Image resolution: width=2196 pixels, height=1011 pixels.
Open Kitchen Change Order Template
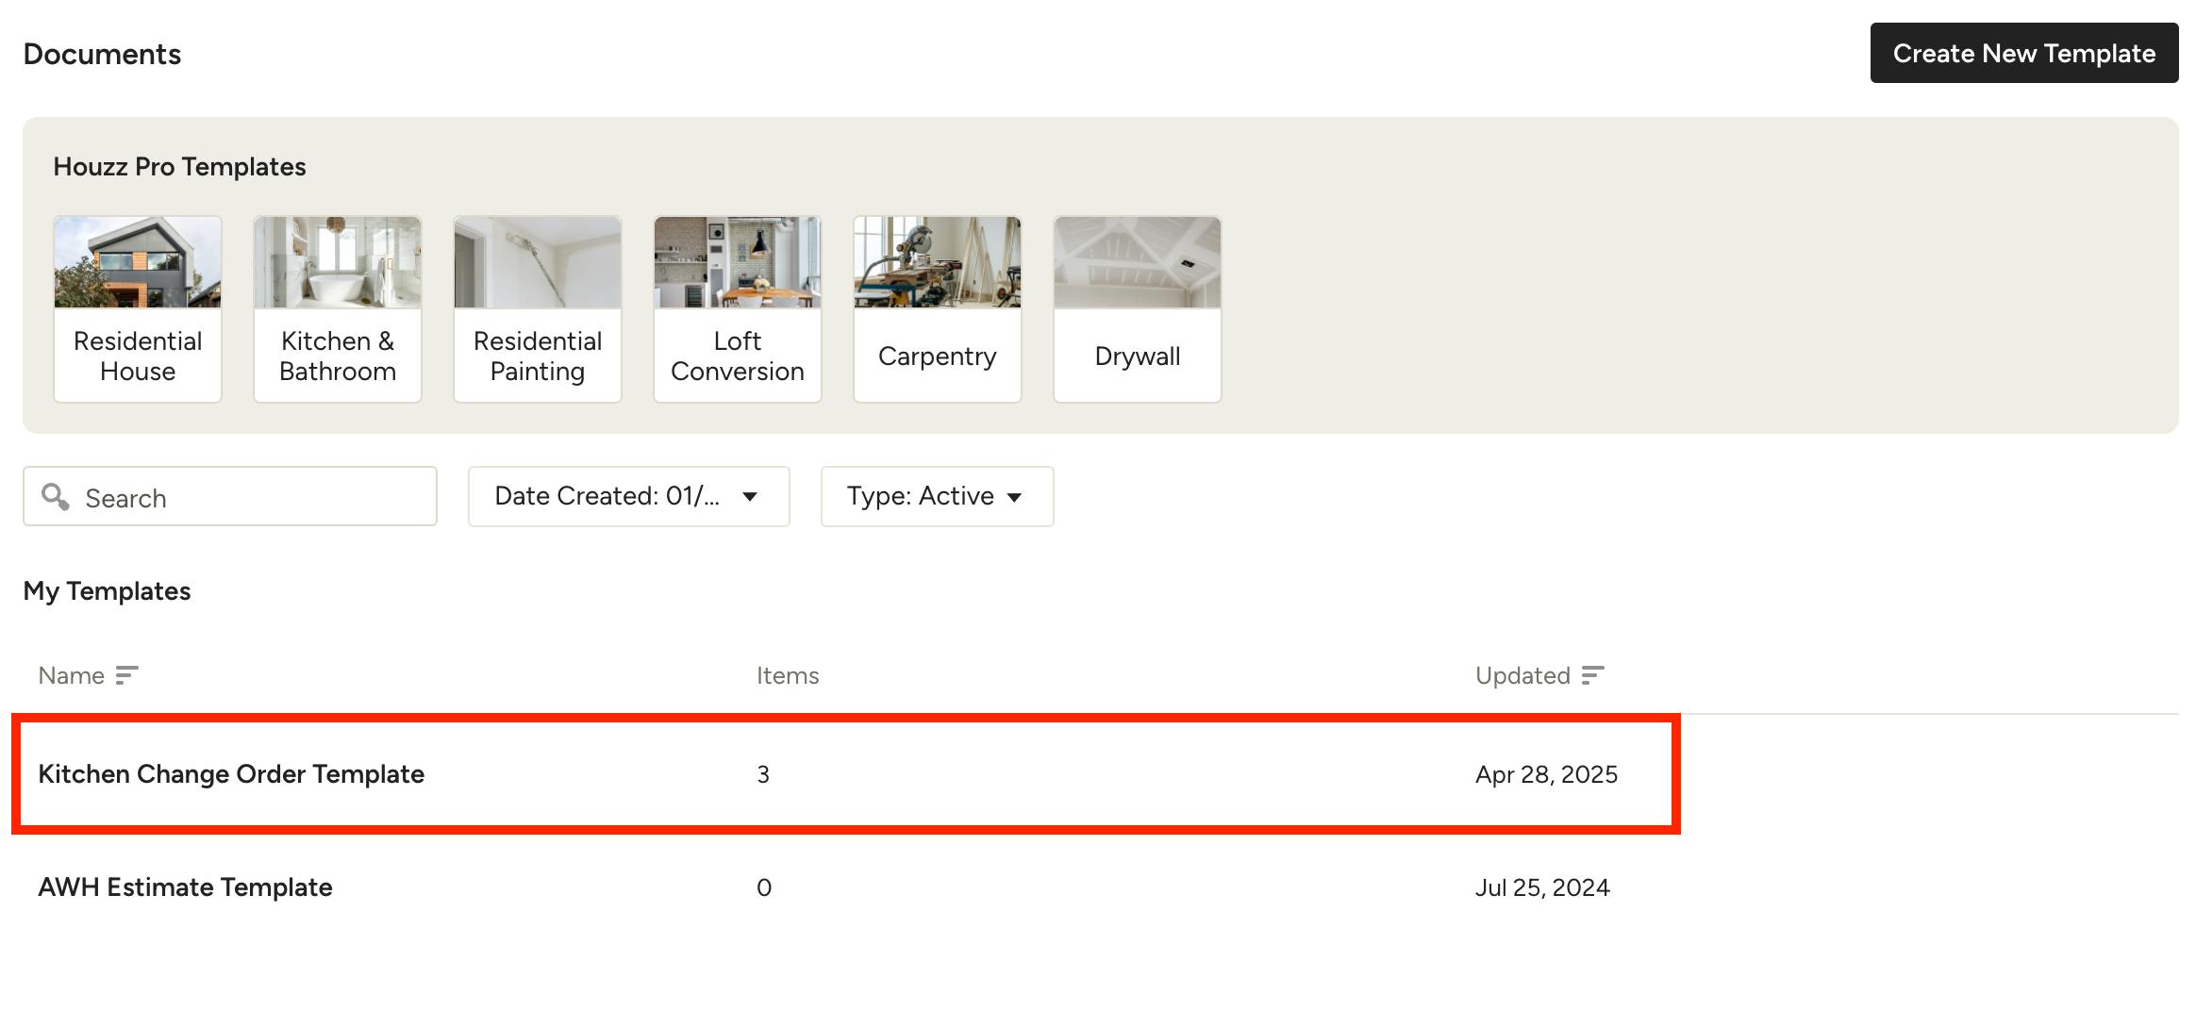point(231,774)
